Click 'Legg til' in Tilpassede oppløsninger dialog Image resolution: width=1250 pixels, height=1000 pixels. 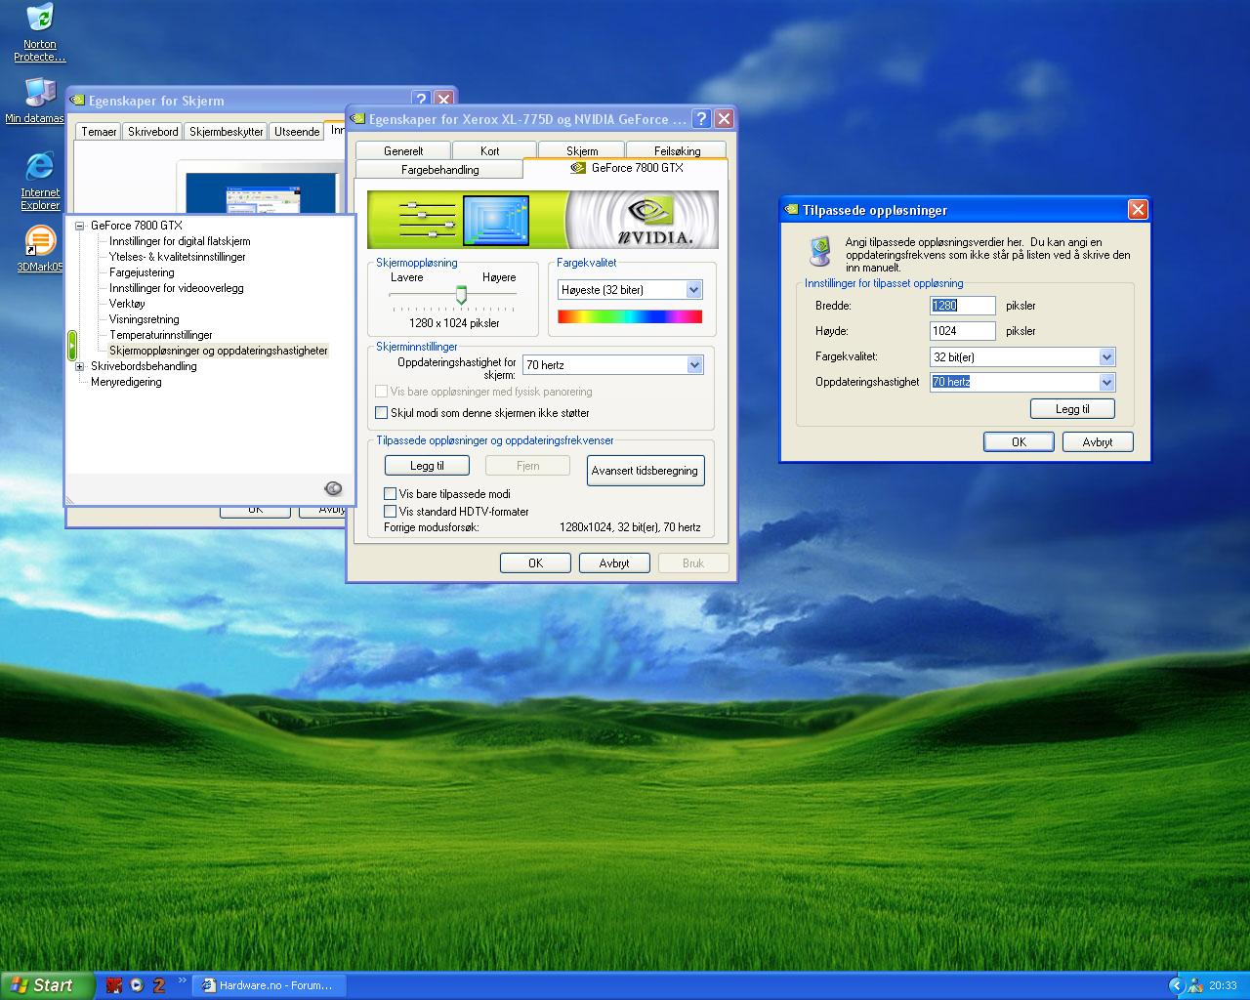pos(1072,409)
